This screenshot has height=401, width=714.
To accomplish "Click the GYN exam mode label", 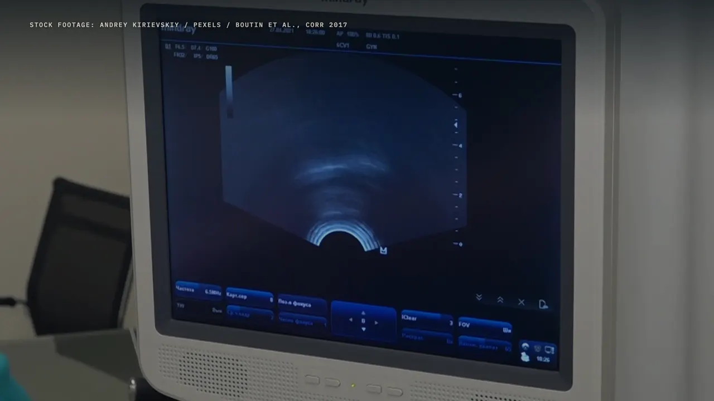I will point(372,47).
